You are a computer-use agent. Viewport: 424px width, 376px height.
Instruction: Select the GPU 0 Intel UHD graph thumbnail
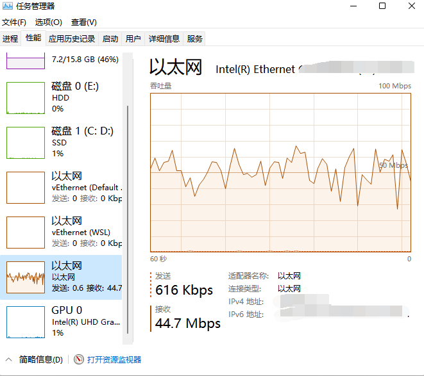click(x=26, y=322)
